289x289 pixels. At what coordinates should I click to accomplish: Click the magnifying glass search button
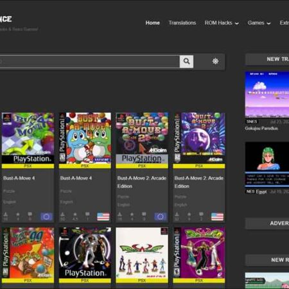pyautogui.click(x=186, y=62)
